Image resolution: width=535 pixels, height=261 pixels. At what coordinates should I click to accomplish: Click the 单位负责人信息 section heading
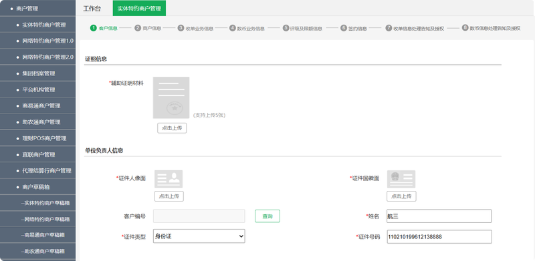pos(104,150)
